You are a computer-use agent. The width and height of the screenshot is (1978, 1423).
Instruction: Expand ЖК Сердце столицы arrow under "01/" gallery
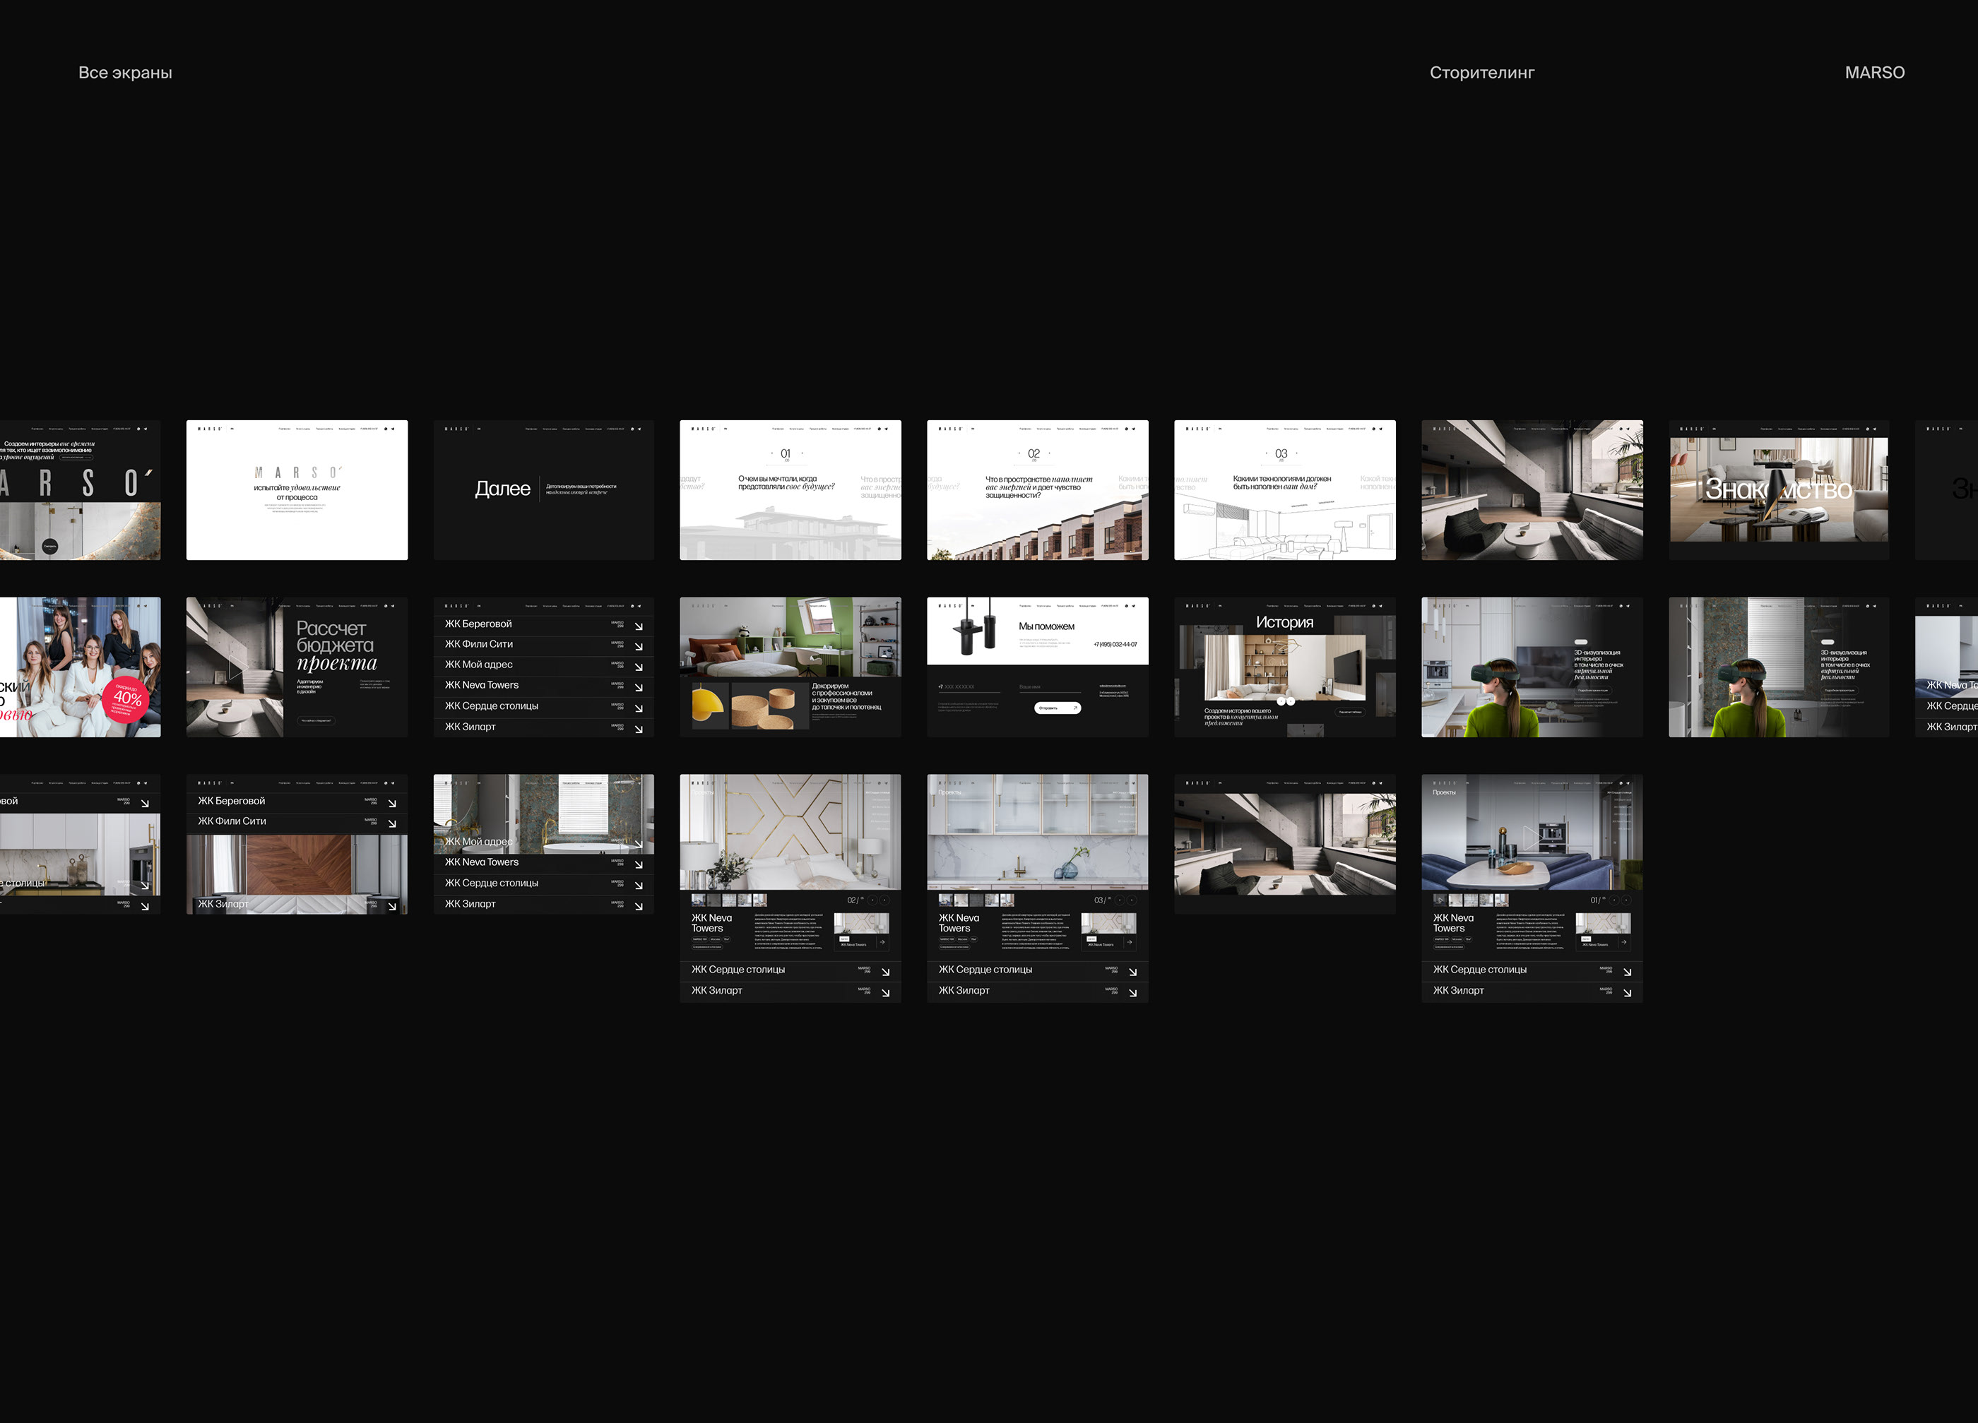click(x=1626, y=971)
